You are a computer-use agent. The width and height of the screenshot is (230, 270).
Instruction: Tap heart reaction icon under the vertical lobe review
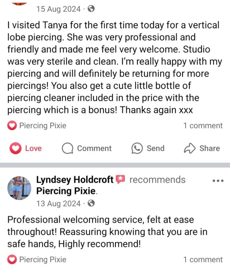pyautogui.click(x=12, y=126)
